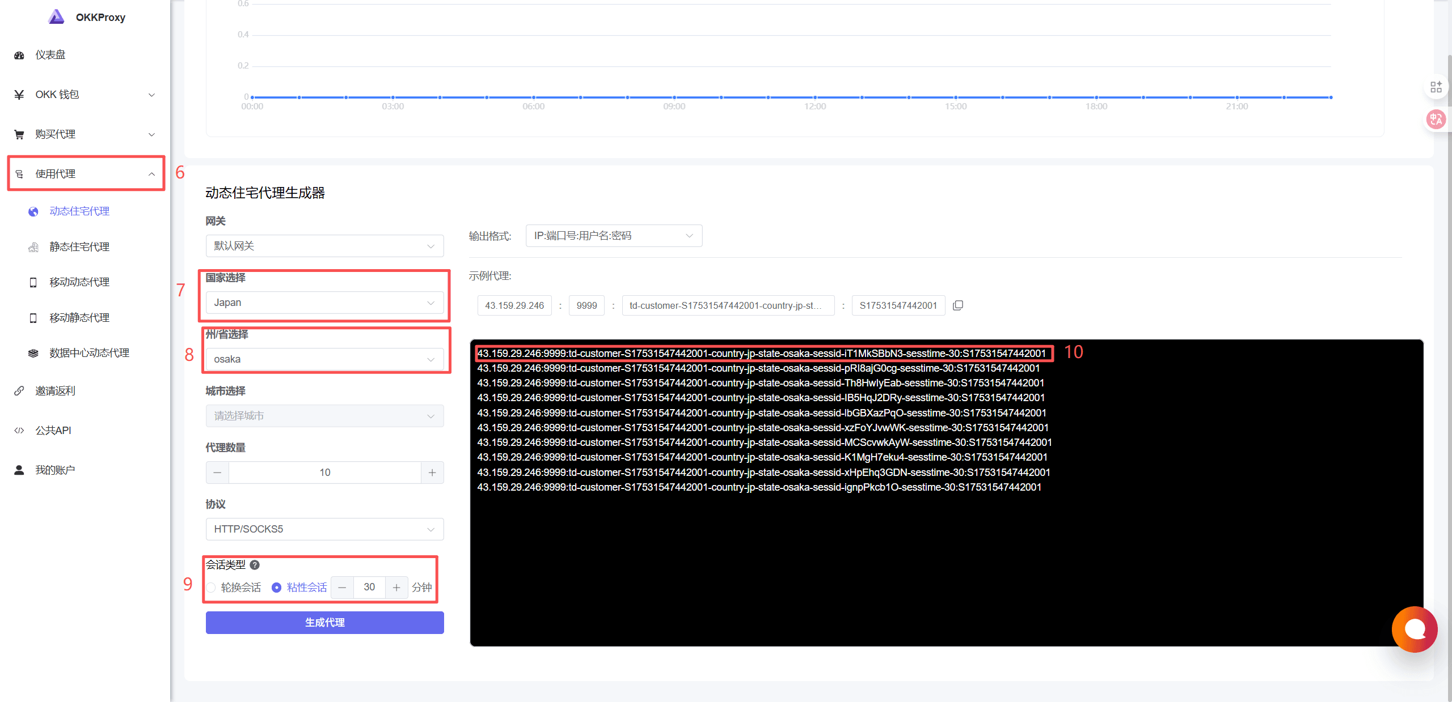Select the 粘性会话 radio option

tap(276, 588)
